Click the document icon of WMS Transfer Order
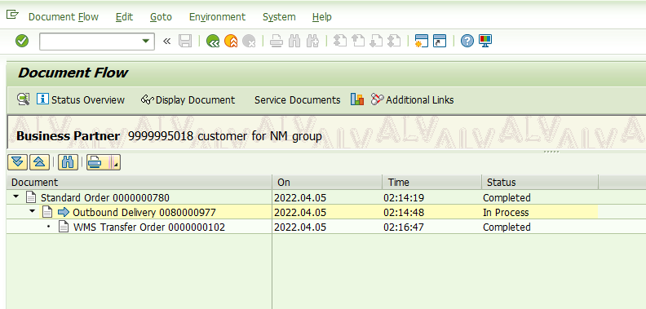The image size is (646, 309). click(64, 227)
